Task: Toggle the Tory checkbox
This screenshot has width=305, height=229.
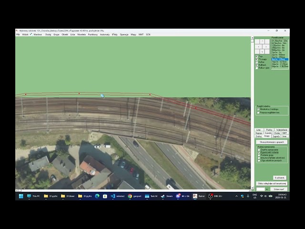Action: point(256,56)
